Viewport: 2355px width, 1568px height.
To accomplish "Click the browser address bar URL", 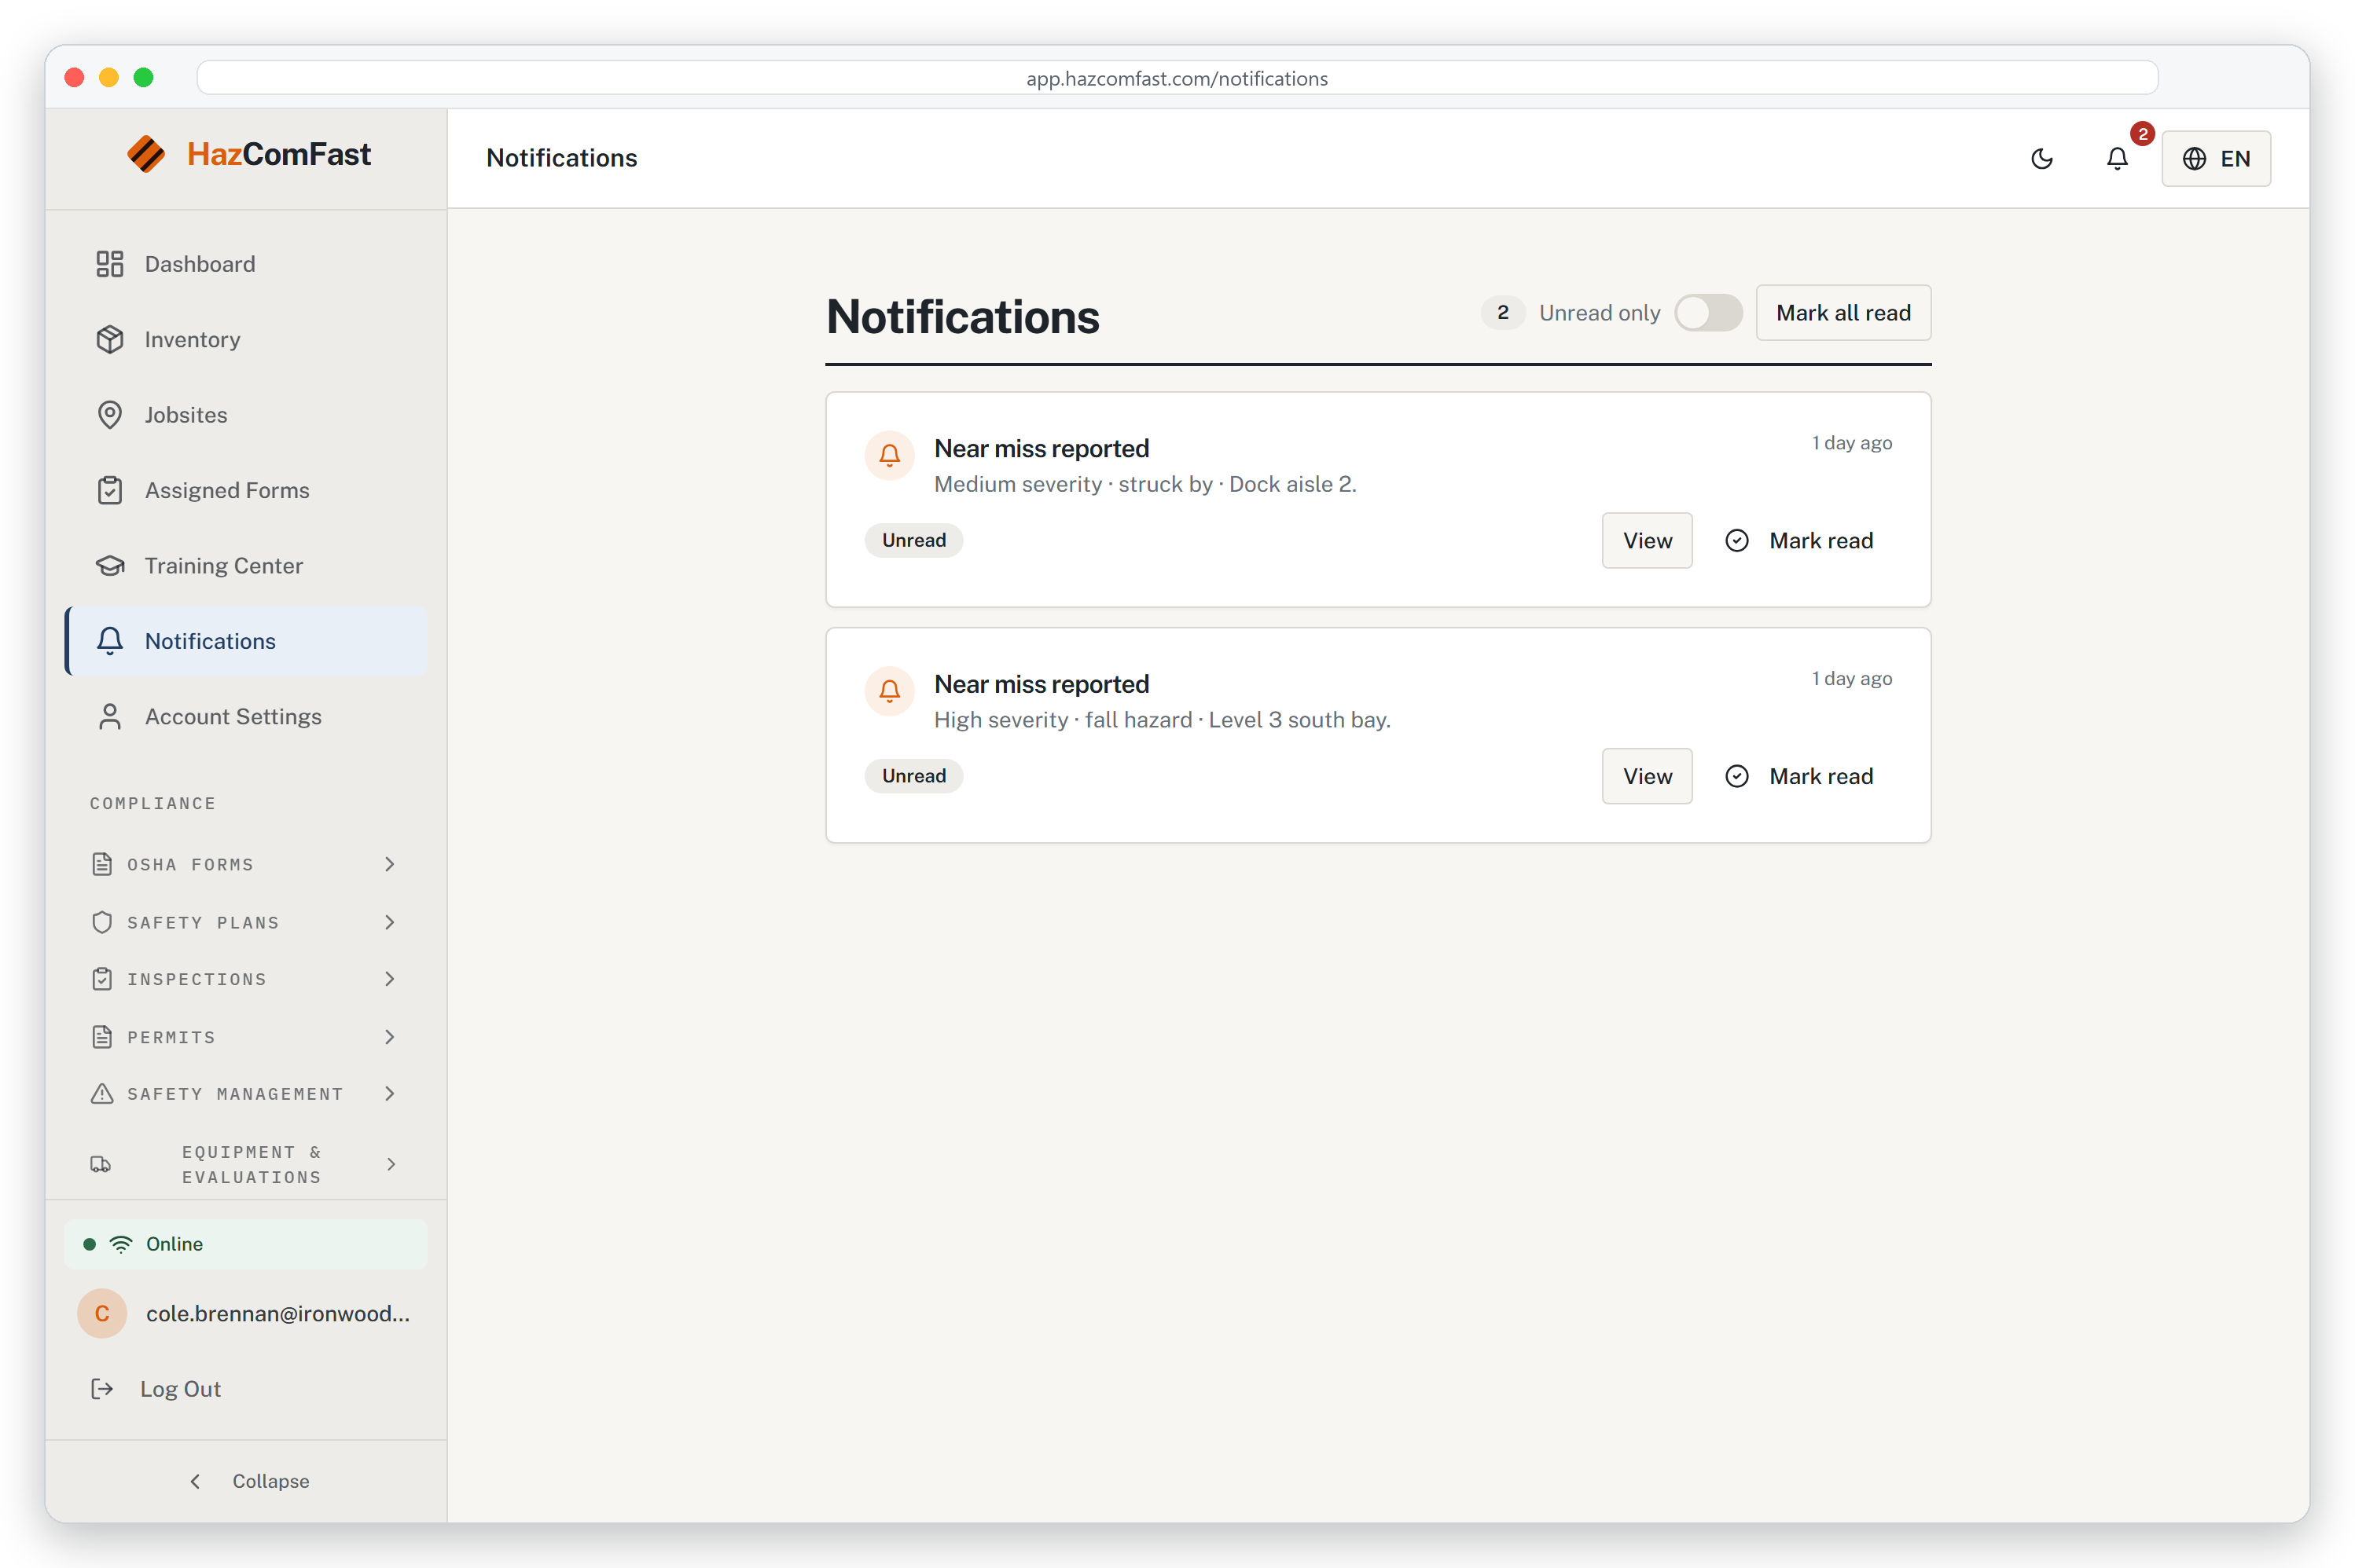I will point(1177,78).
